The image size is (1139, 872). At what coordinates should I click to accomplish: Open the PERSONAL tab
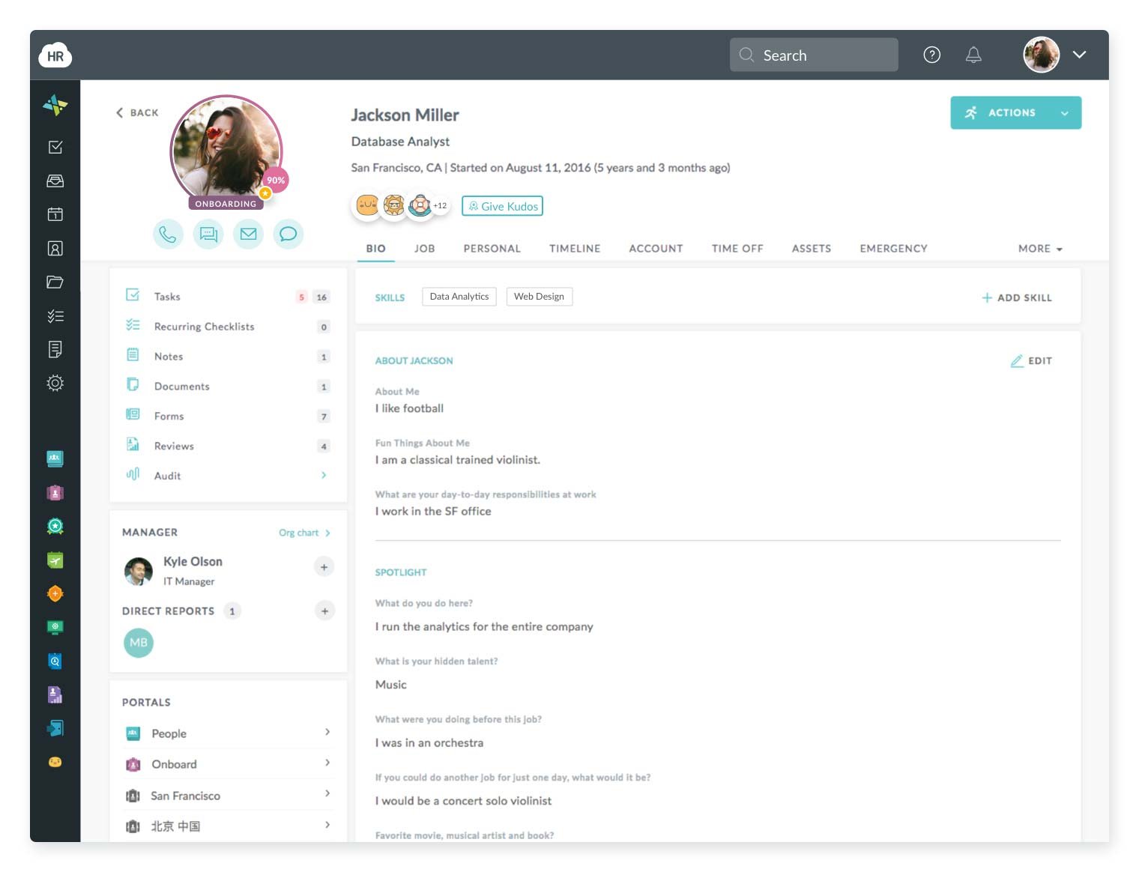[492, 248]
